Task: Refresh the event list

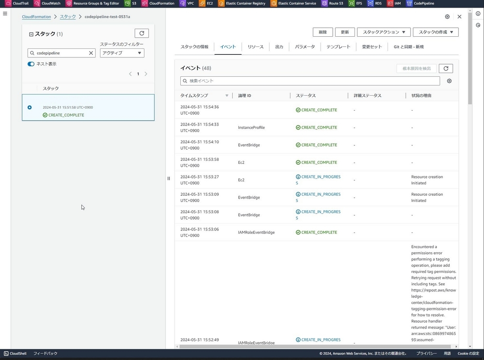Action: click(x=446, y=68)
